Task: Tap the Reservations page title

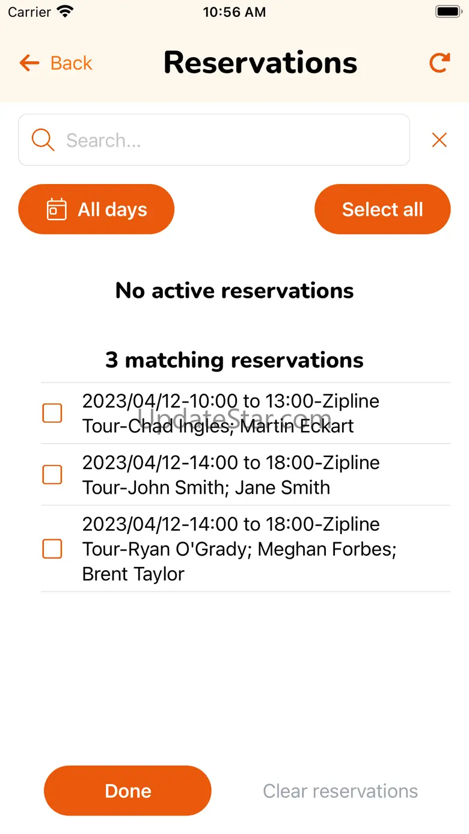Action: point(260,63)
